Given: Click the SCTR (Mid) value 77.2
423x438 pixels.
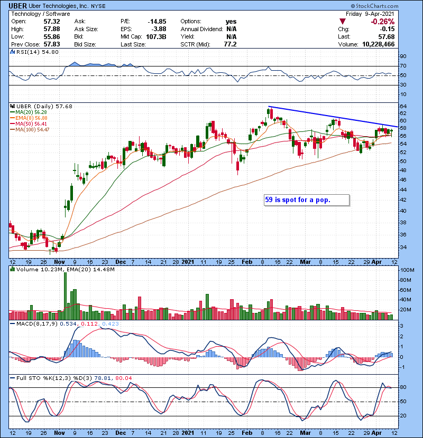Looking at the screenshot, I should coord(231,44).
